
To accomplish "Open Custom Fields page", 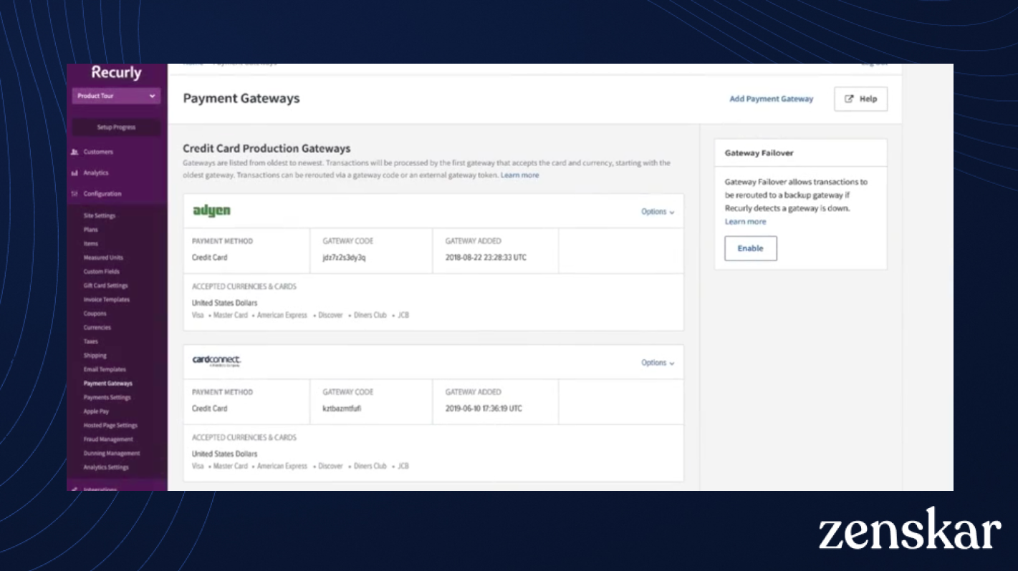I will pyautogui.click(x=102, y=272).
